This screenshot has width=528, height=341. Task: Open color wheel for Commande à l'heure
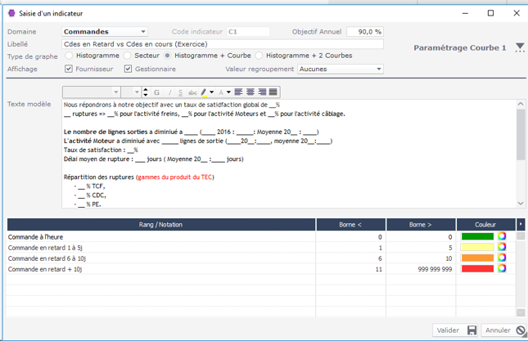click(x=502, y=236)
